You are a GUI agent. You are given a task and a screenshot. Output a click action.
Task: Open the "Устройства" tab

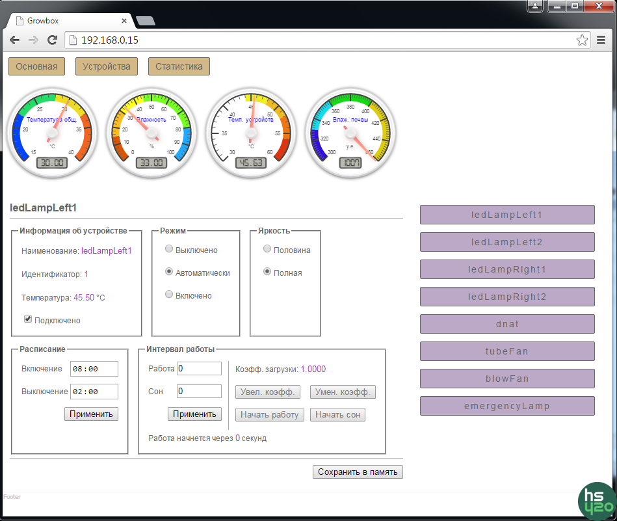click(x=107, y=66)
